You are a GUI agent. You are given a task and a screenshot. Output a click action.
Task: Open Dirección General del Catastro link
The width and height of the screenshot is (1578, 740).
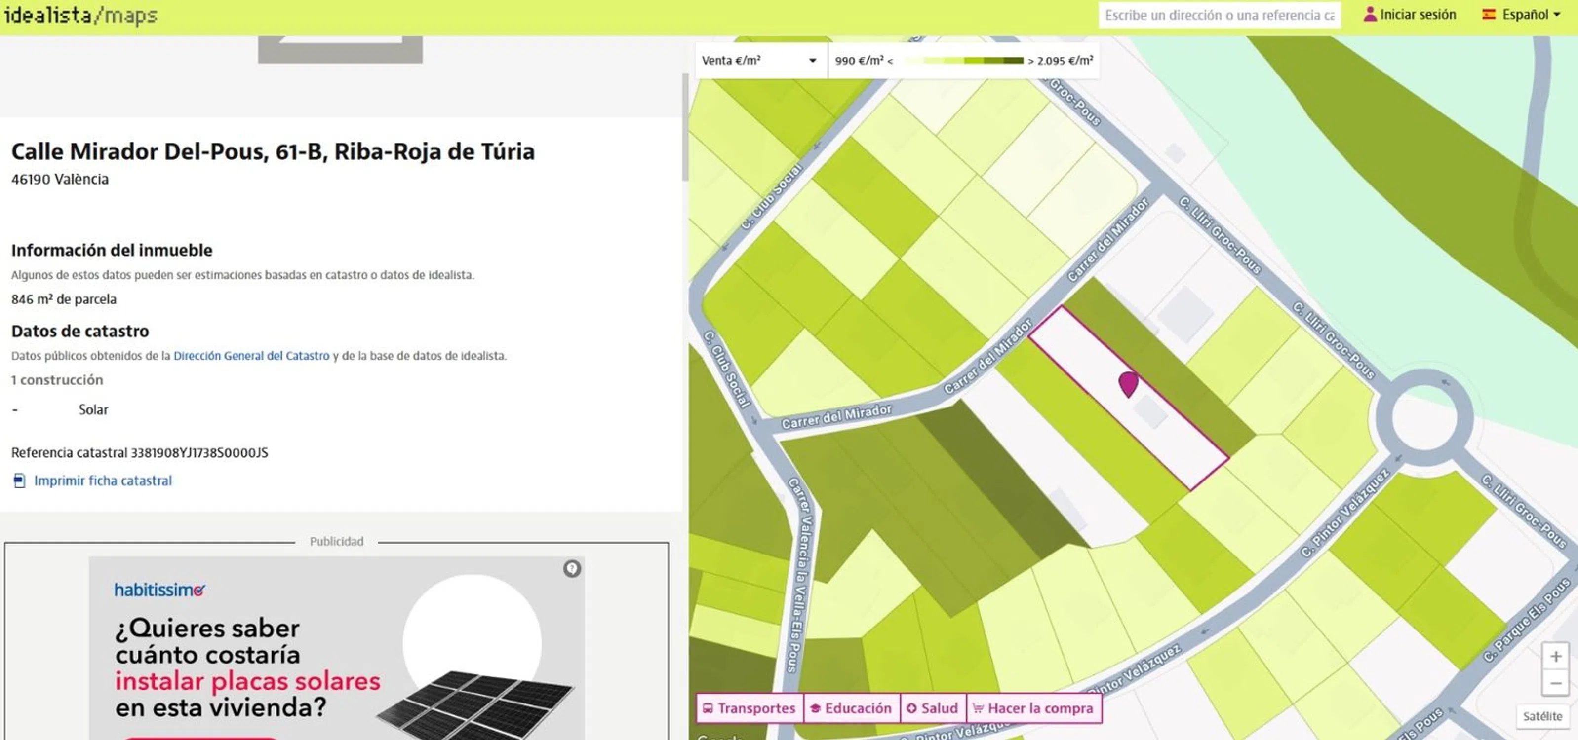coord(251,356)
